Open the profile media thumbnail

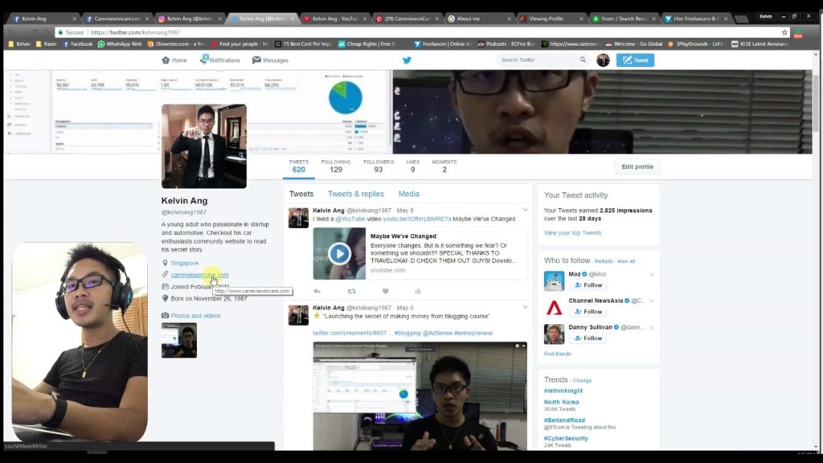tap(179, 341)
